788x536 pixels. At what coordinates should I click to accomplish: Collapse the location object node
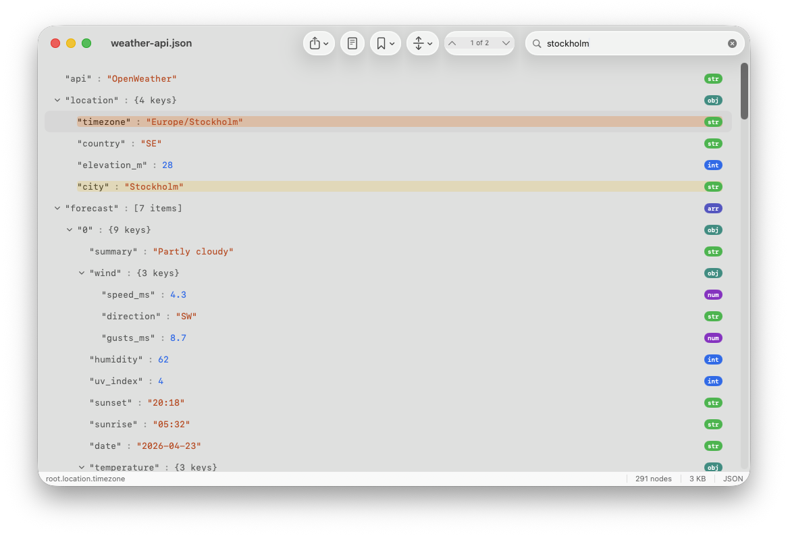point(57,100)
